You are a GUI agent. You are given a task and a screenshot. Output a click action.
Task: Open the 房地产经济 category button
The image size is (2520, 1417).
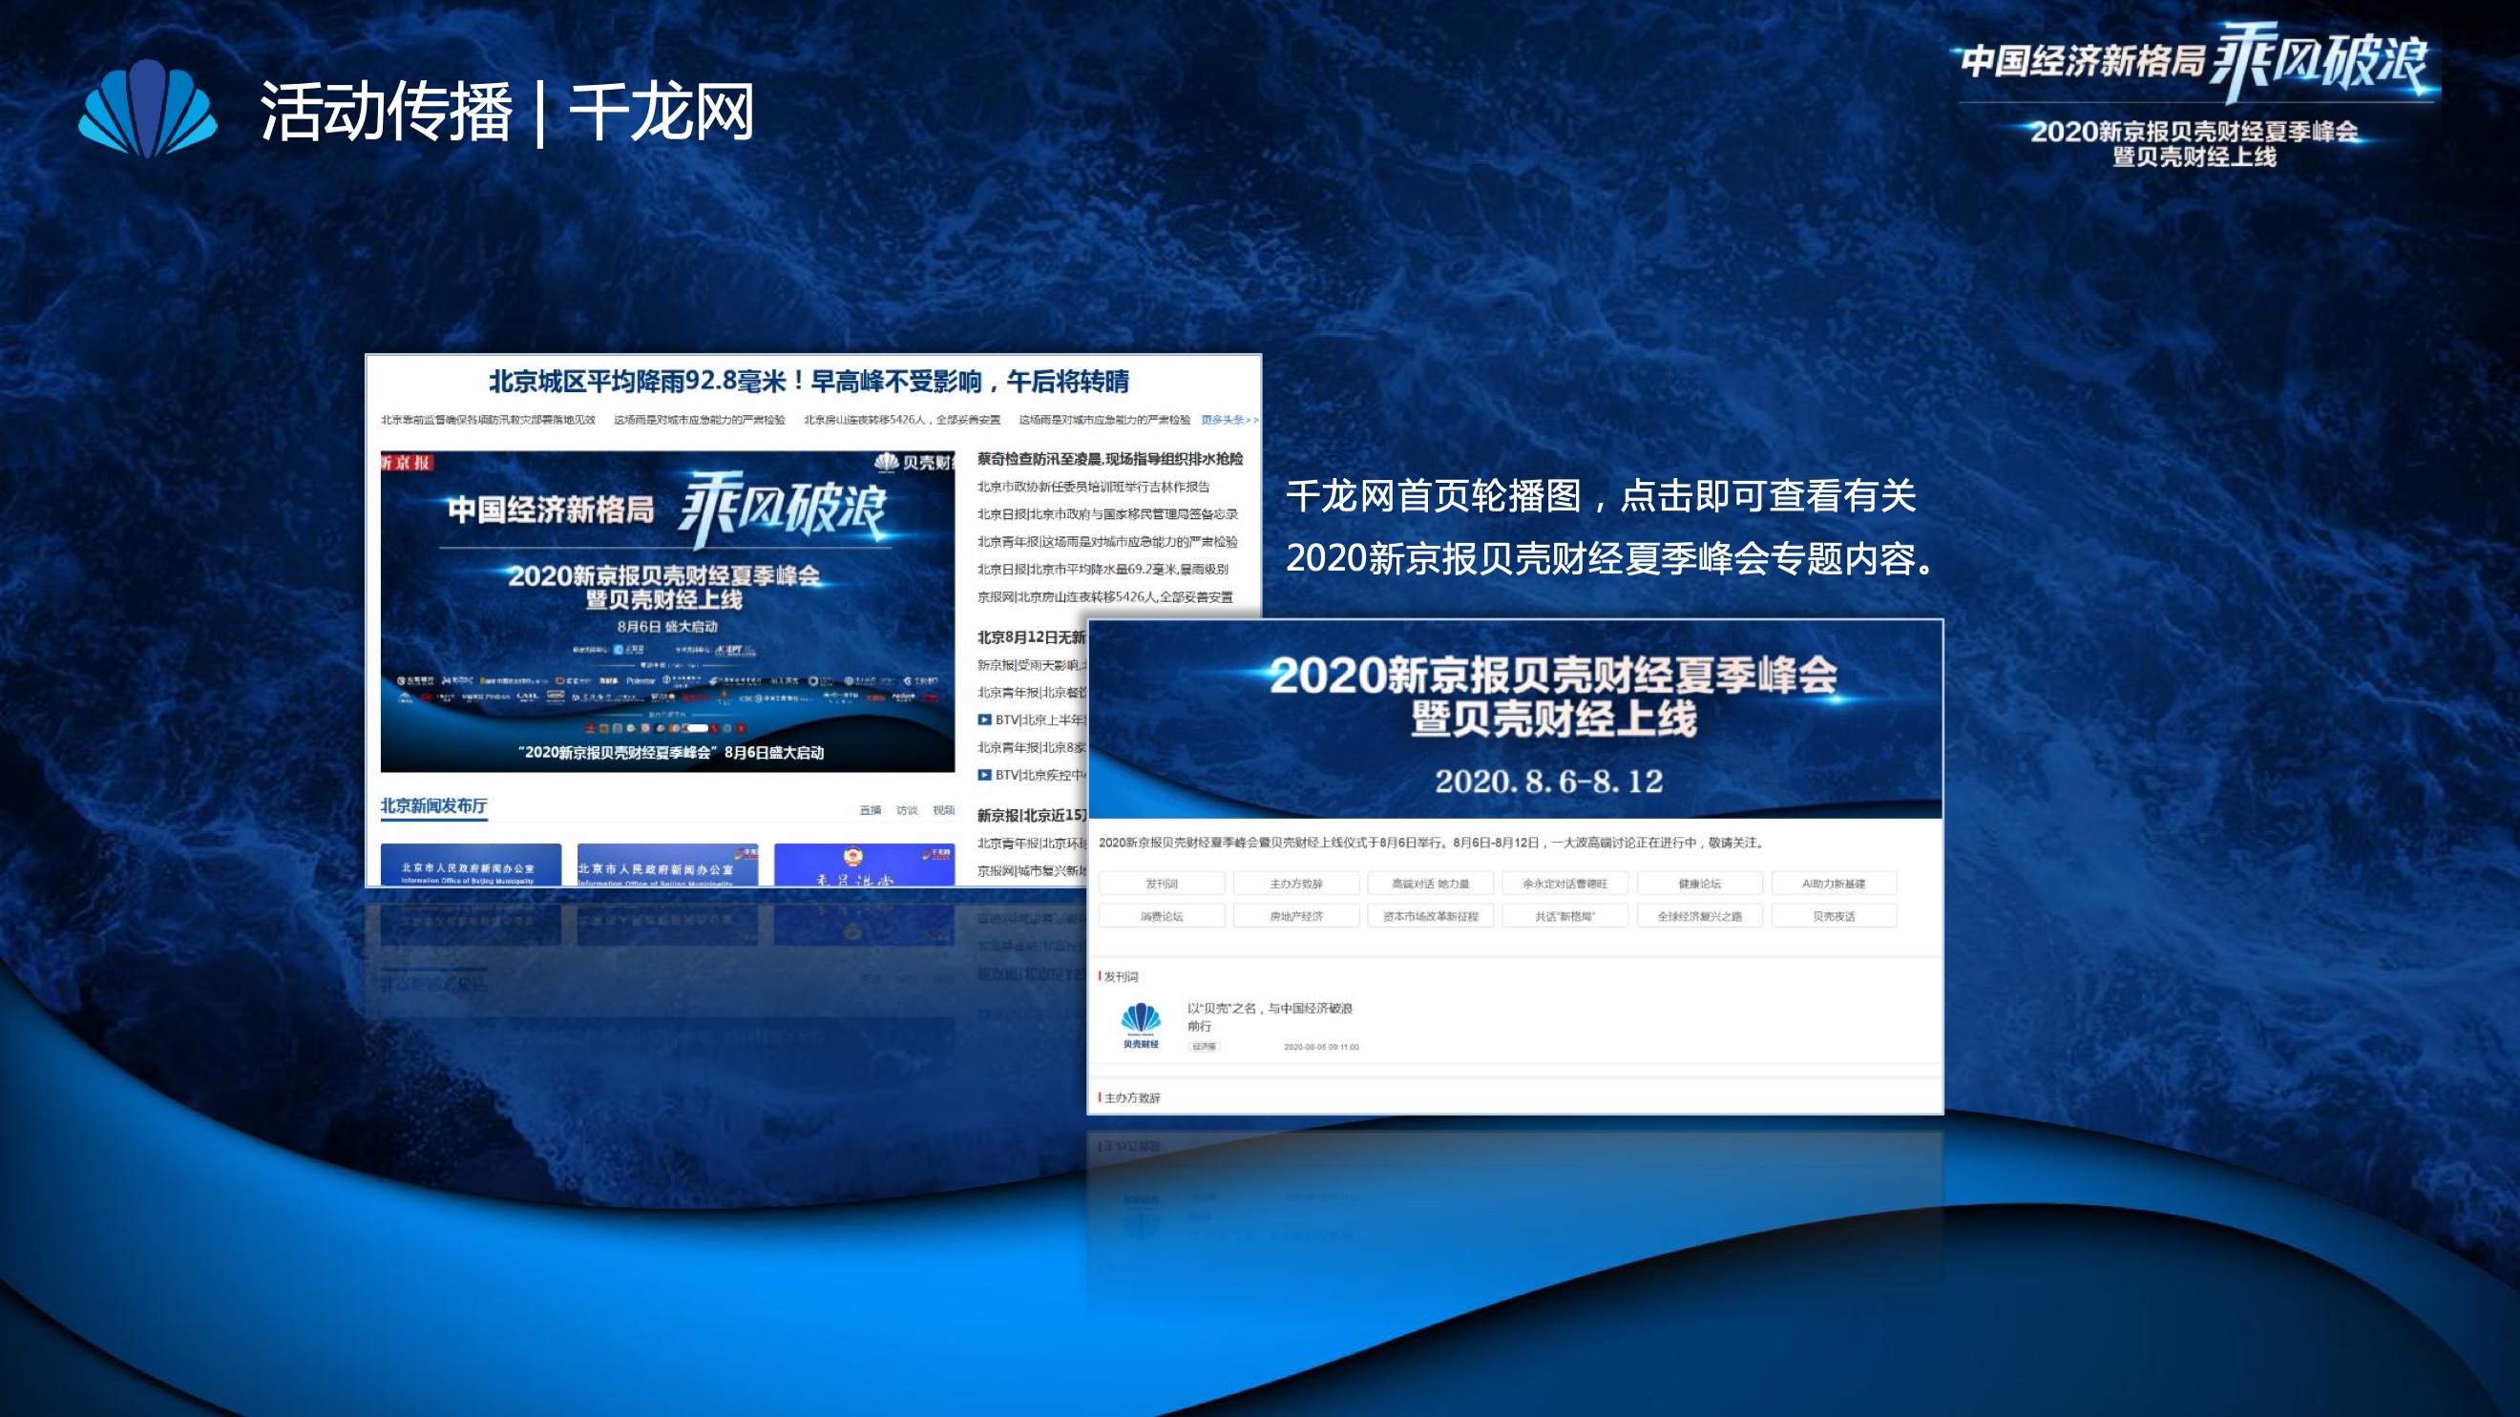(1295, 916)
